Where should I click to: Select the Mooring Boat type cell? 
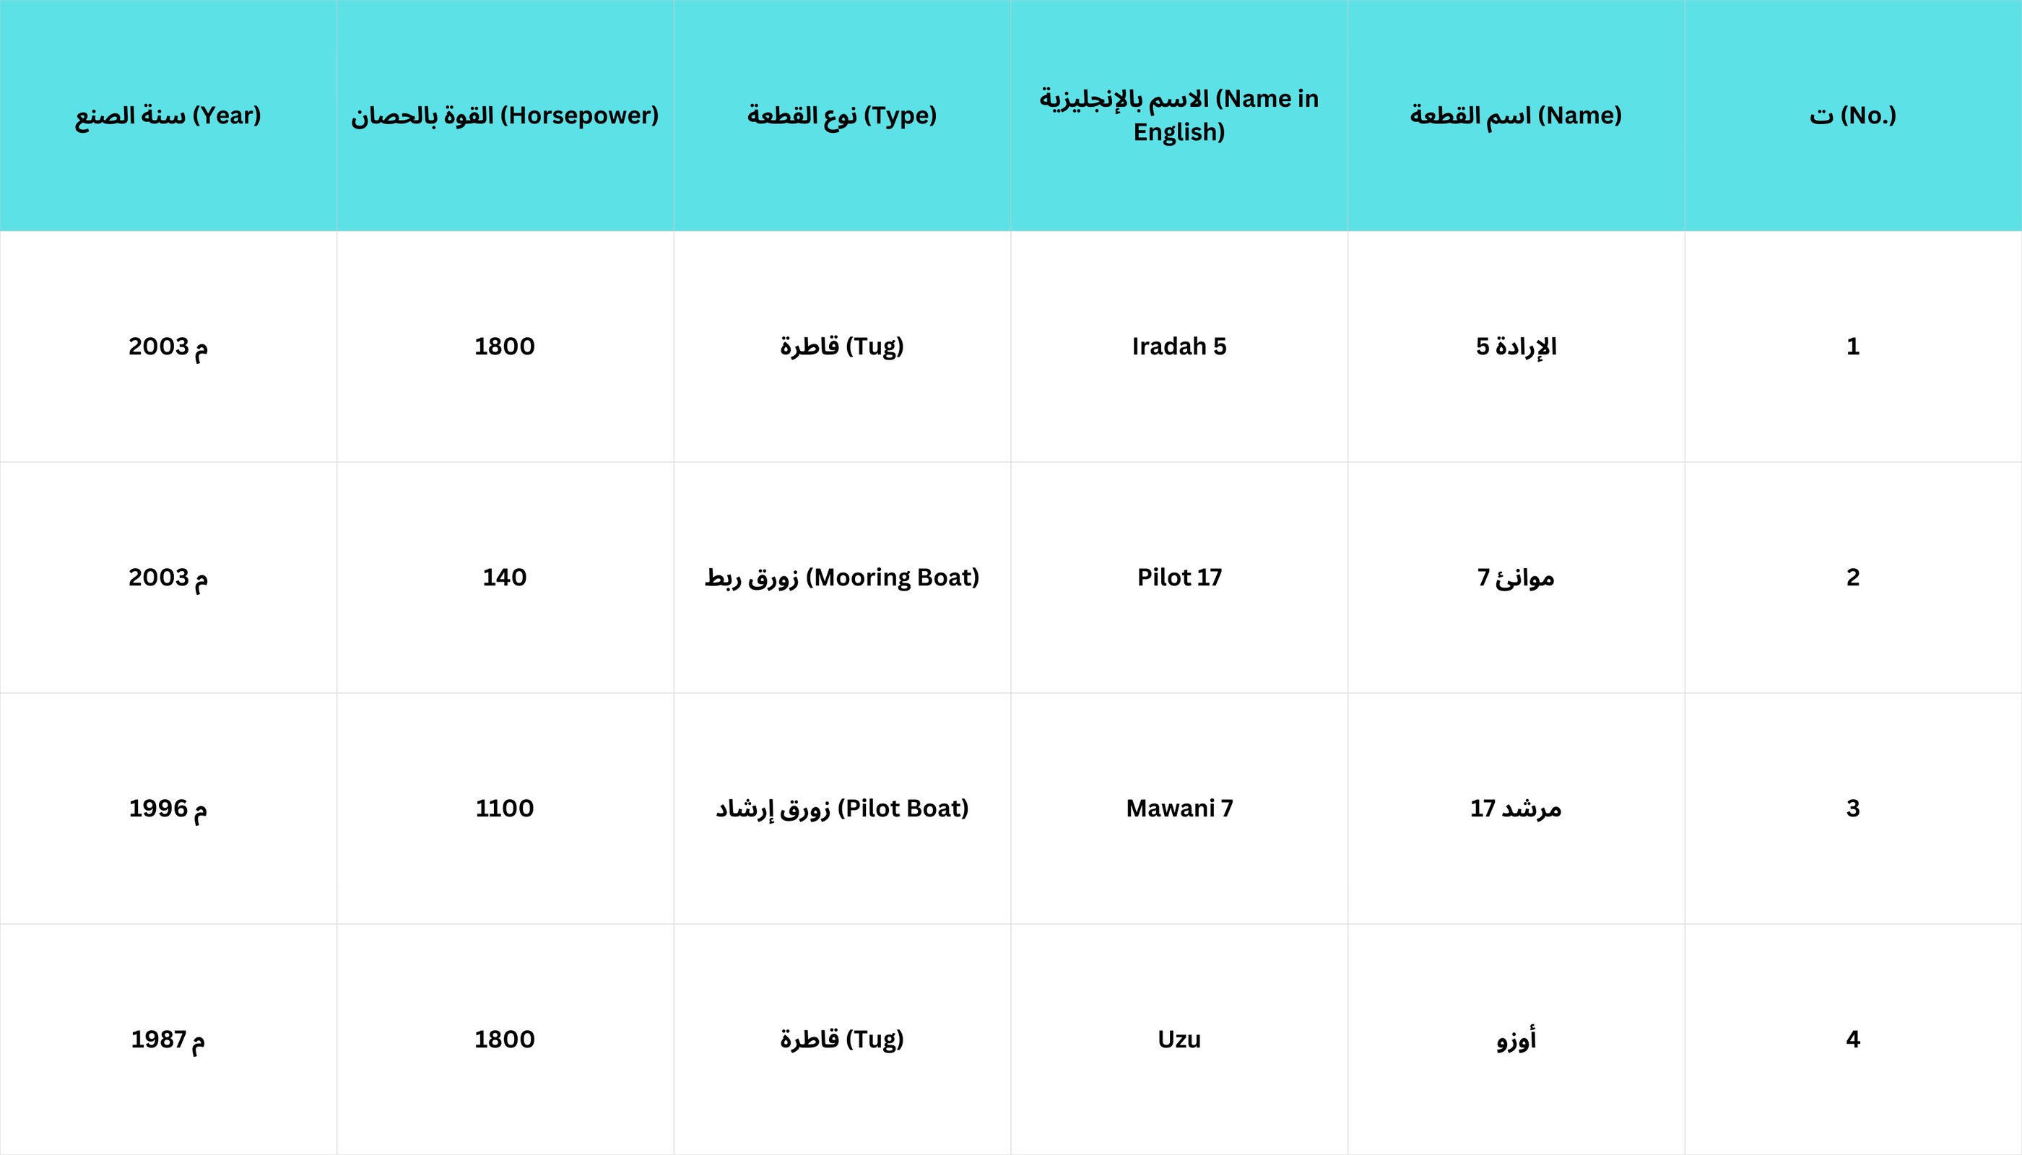click(841, 577)
